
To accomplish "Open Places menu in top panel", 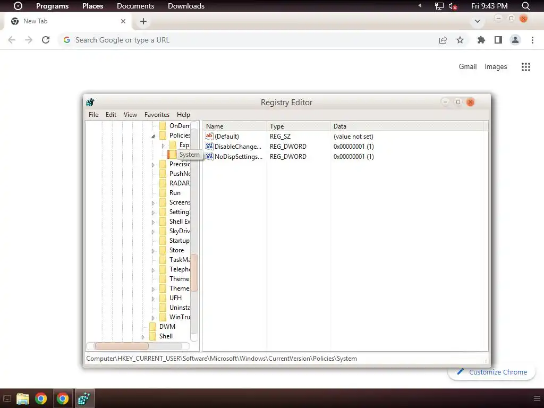I will 92,6.
